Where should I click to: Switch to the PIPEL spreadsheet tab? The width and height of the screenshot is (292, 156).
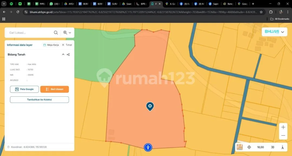[x=40, y=4]
